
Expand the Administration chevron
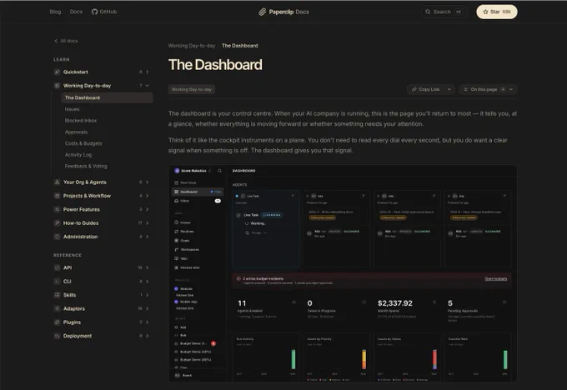coord(148,237)
